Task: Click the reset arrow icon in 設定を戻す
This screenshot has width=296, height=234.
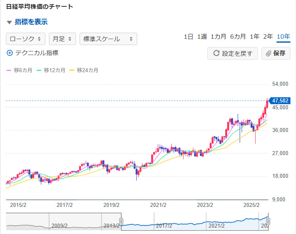Action: pos(217,53)
